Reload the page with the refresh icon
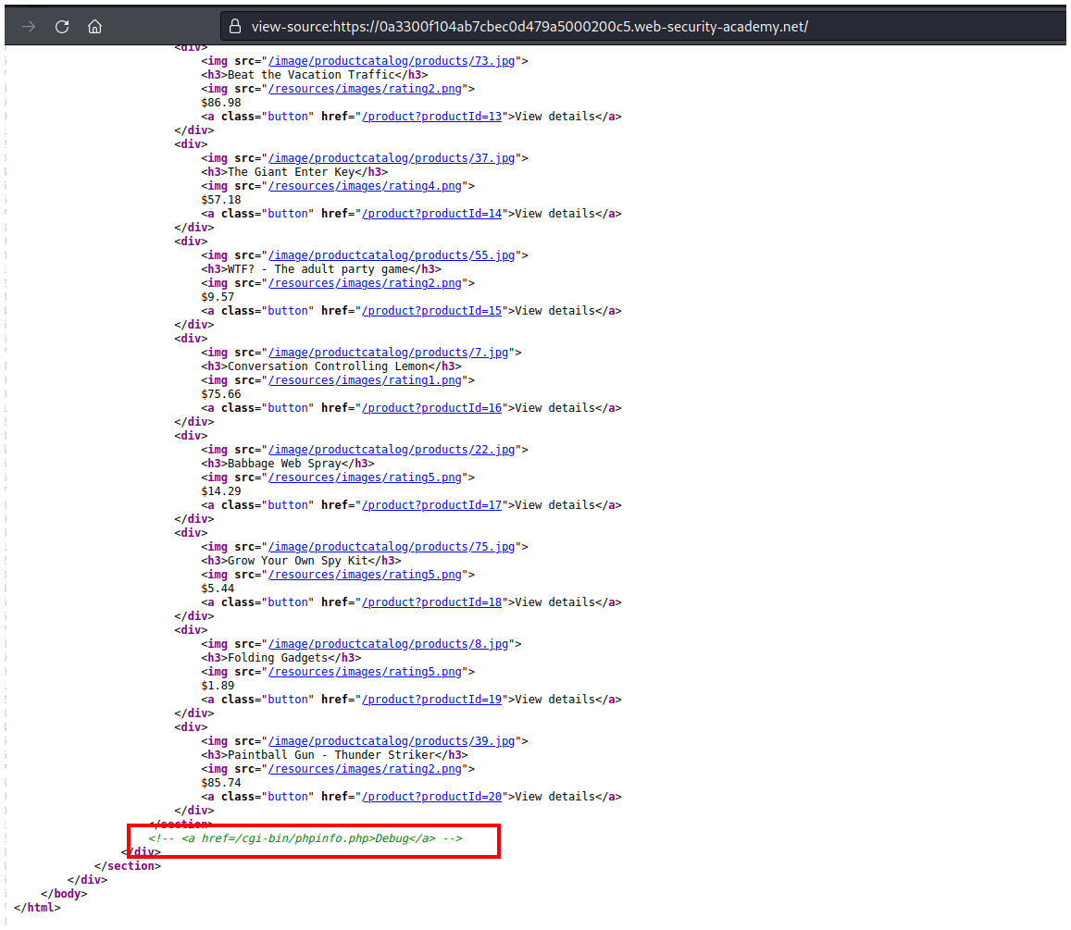Viewport: 1071px width, 930px height. [x=62, y=27]
